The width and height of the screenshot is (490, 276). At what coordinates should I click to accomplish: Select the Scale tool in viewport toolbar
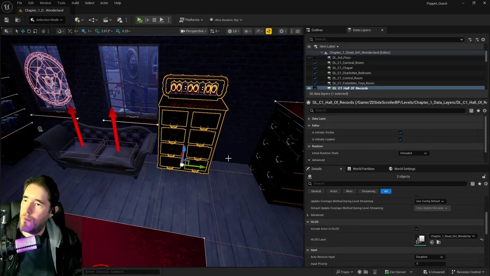(x=35, y=31)
